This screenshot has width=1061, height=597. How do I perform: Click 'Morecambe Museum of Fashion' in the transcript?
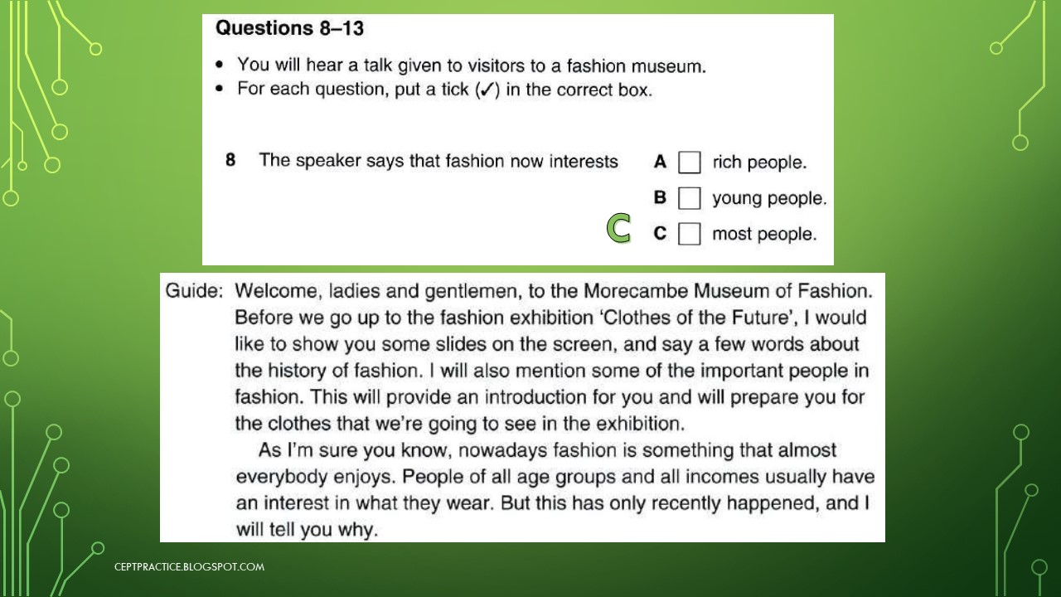click(x=728, y=291)
